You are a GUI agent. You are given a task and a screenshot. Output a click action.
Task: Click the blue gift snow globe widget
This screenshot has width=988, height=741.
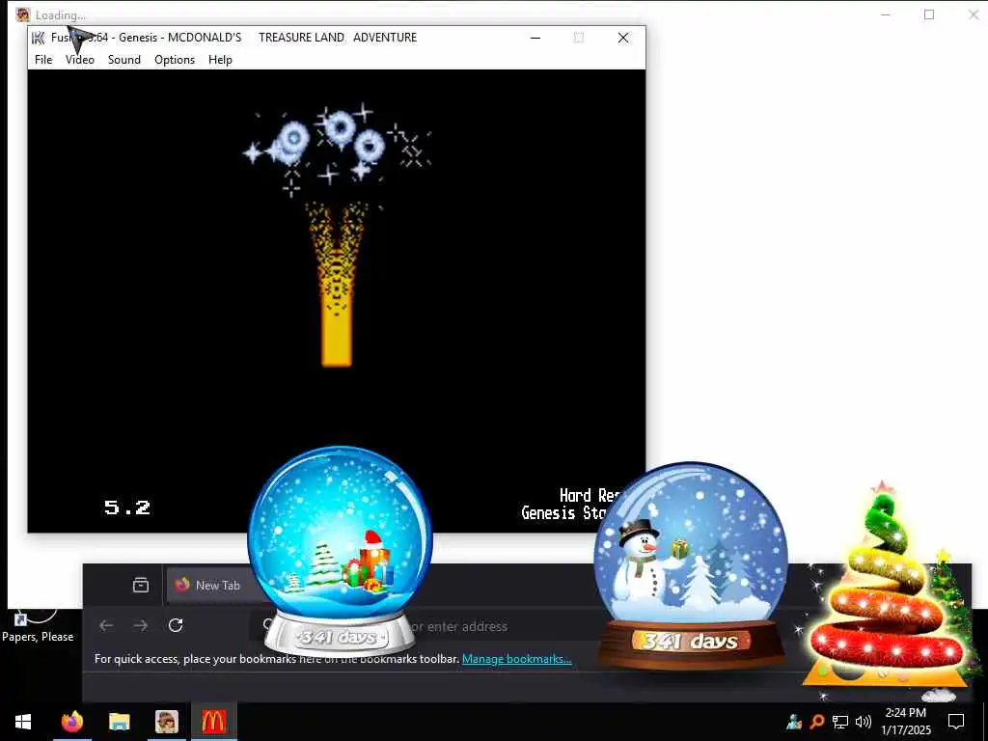(340, 550)
